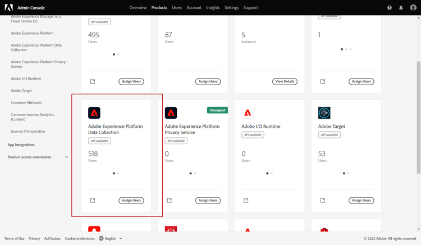Viewport: 421px width, 245px height.
Task: Switch to second slide dot in Privacy Service card
Action: pyautogui.click(x=195, y=173)
